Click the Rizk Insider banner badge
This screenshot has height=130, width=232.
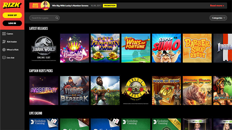pyautogui.click(x=35, y=6)
